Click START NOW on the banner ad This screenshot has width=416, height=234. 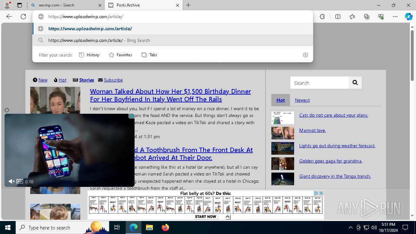coord(205,216)
